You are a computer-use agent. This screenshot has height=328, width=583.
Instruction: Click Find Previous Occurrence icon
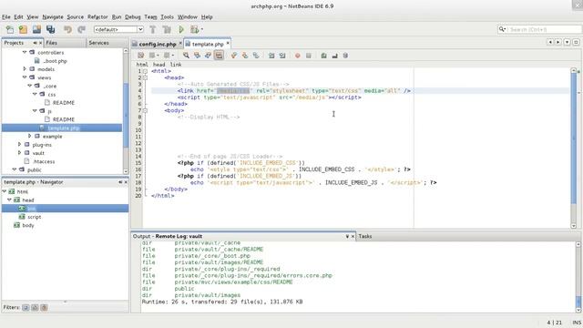coord(197,56)
